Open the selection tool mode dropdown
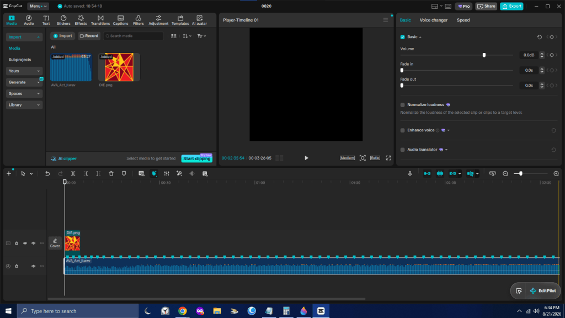The height and width of the screenshot is (318, 565). 31,174
